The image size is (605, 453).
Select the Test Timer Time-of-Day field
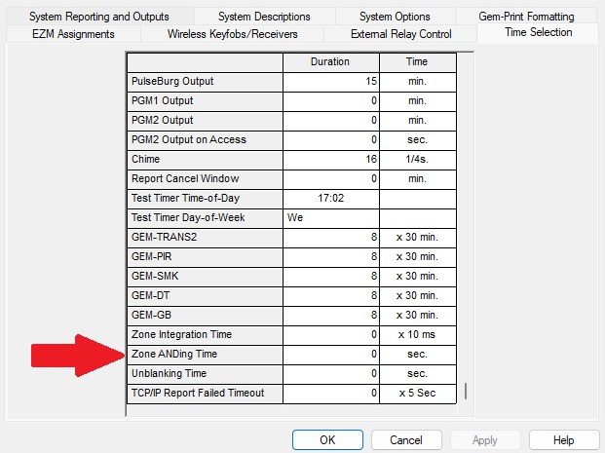(331, 198)
